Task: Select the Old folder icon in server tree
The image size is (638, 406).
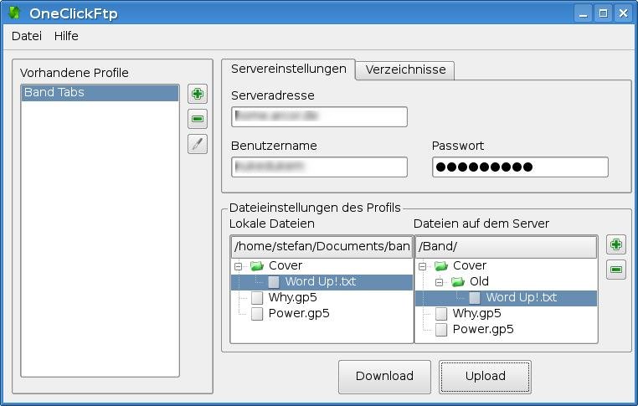Action: (458, 282)
